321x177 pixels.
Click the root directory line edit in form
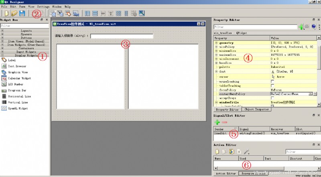click(122, 36)
